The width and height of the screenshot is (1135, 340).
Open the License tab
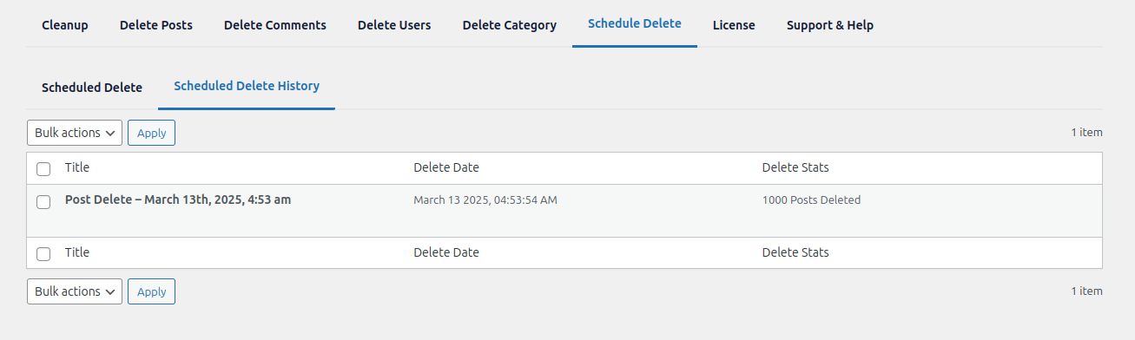(x=734, y=25)
